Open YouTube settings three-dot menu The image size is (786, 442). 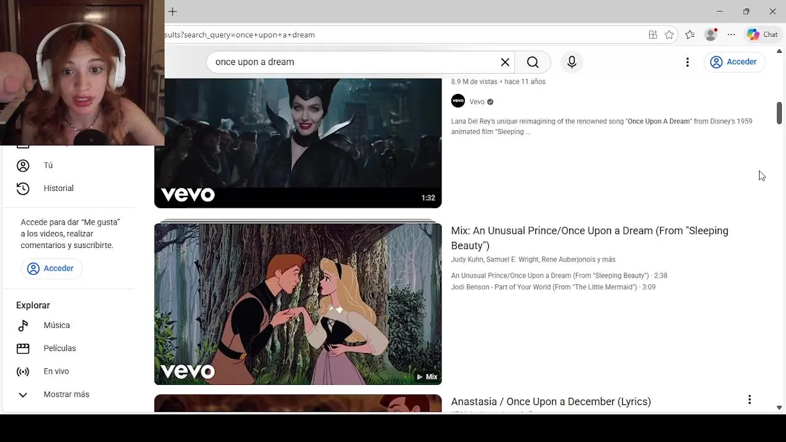[687, 62]
